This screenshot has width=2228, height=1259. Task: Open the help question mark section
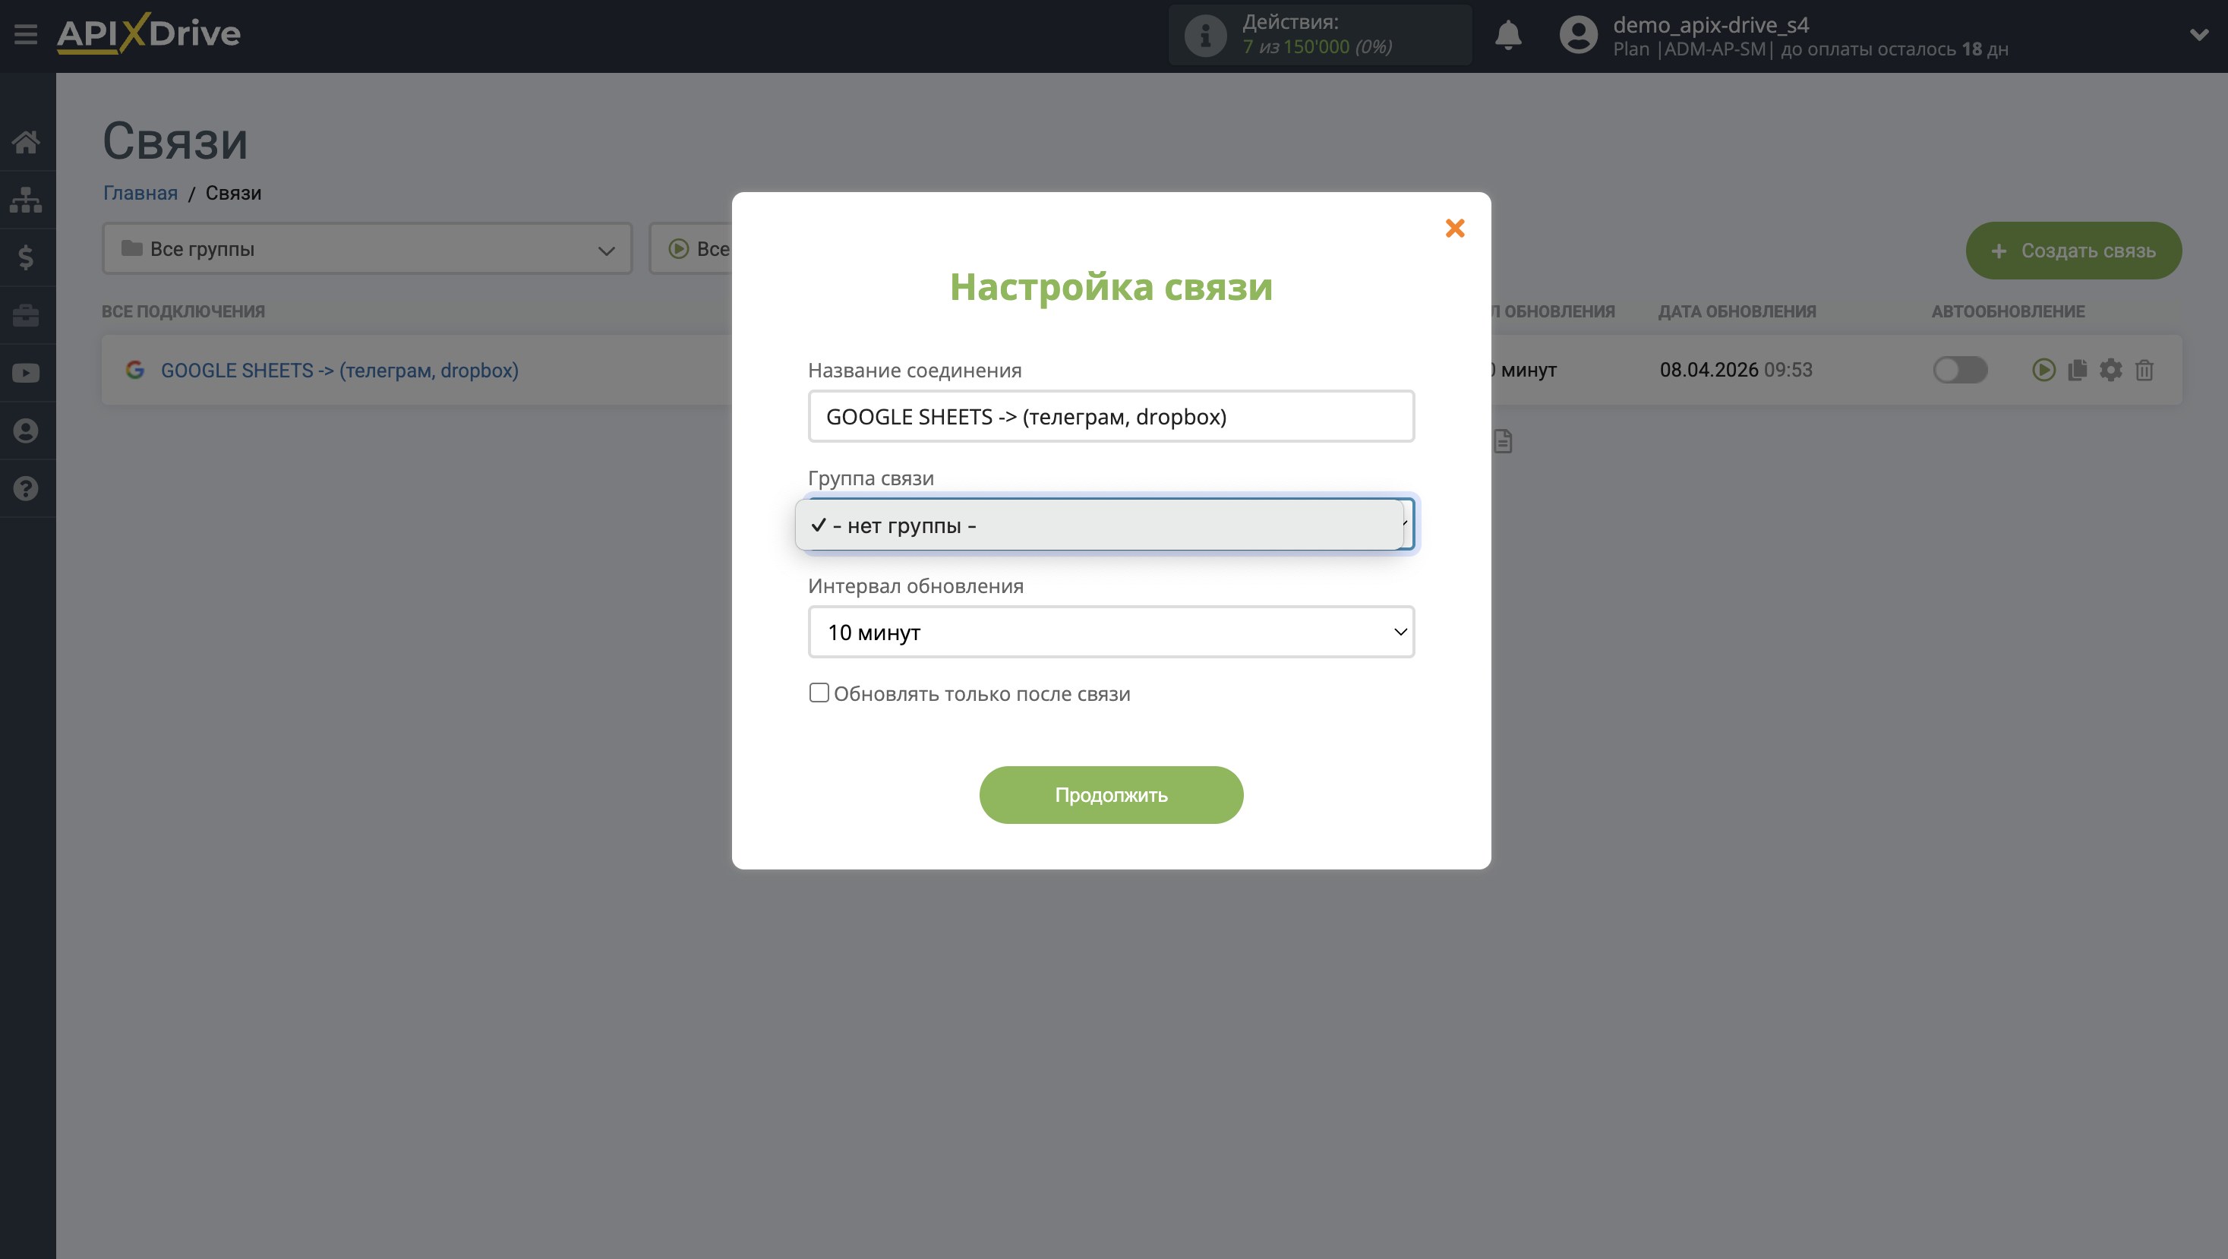[x=27, y=488]
